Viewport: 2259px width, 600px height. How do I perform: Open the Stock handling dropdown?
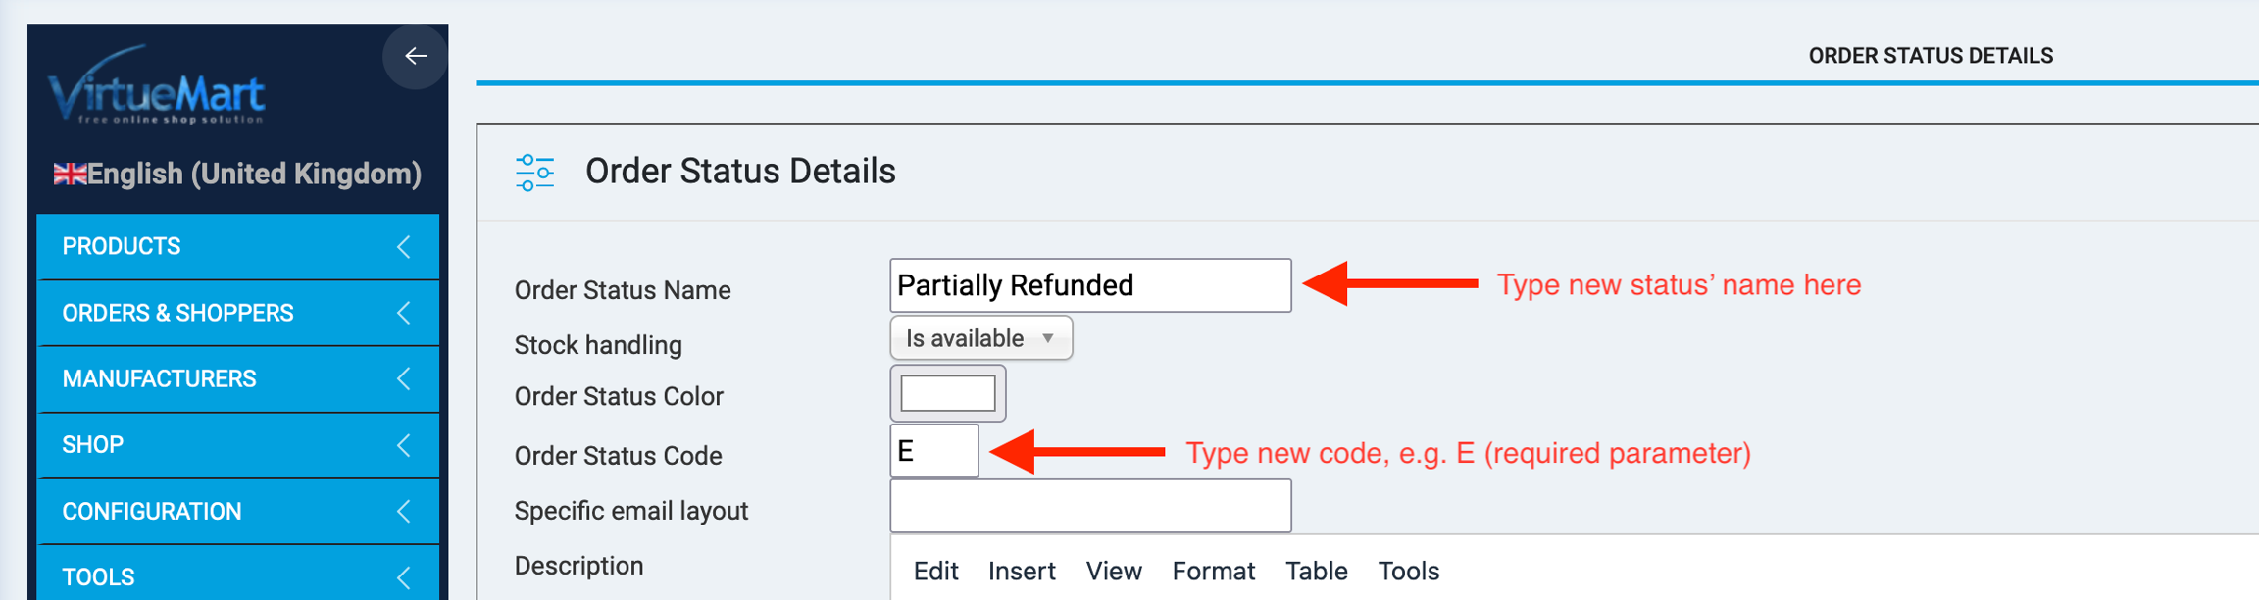coord(980,338)
